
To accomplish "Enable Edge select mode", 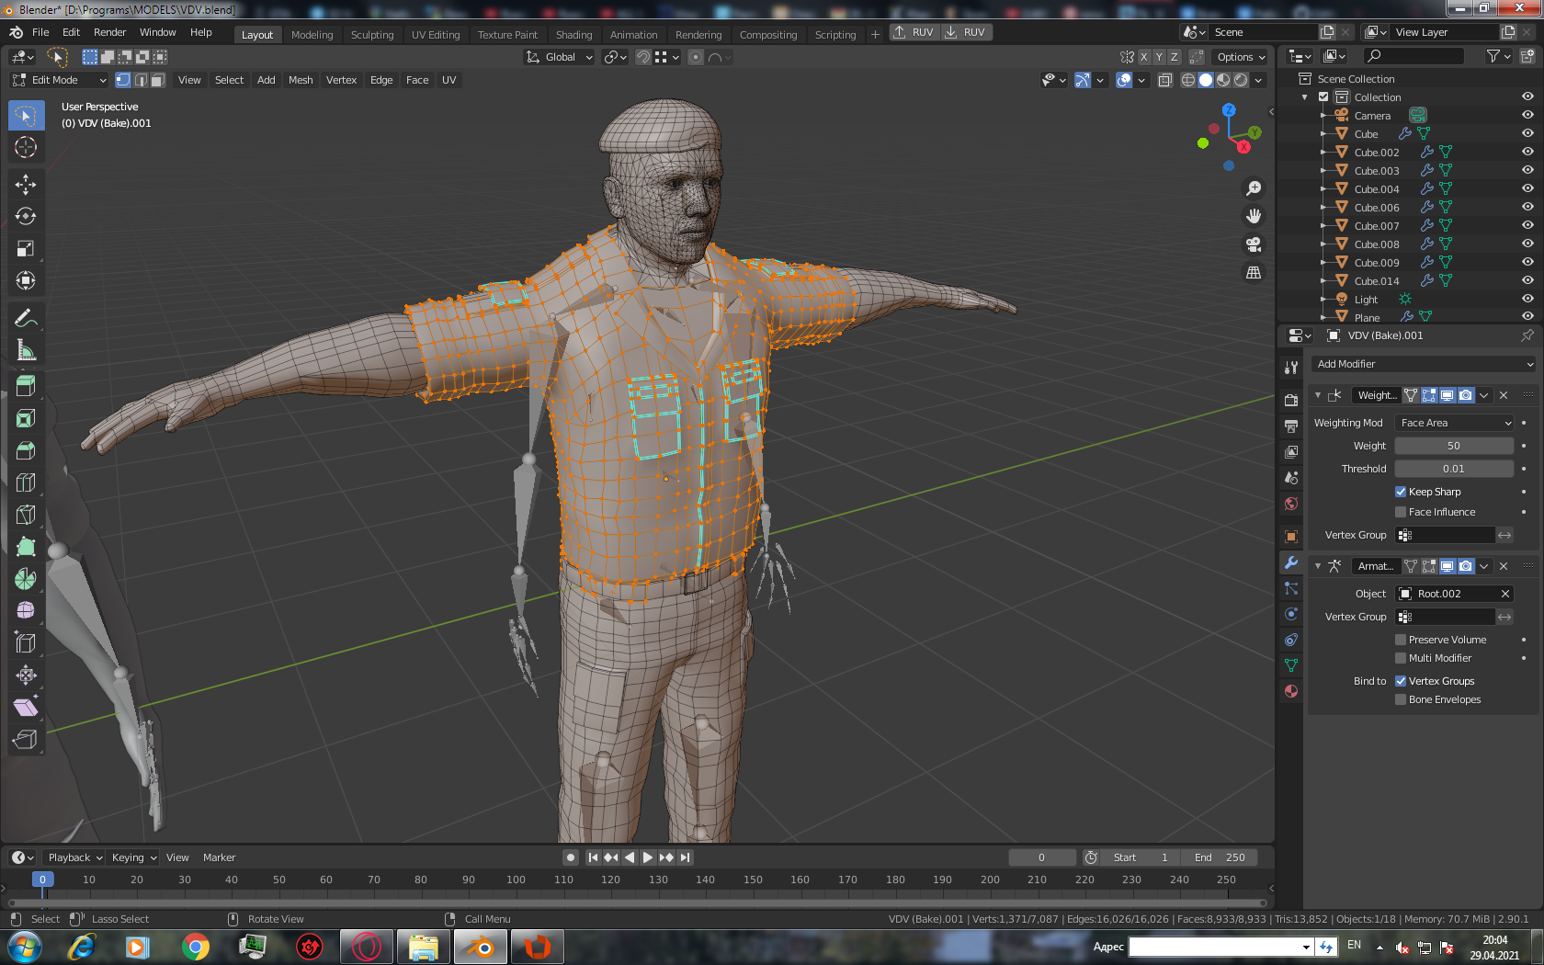I will pyautogui.click(x=141, y=80).
